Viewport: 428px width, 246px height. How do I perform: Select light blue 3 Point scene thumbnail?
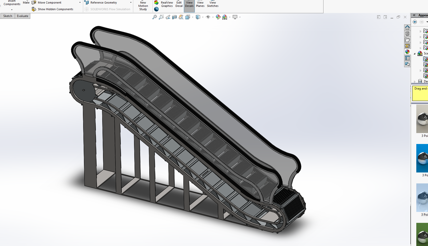(x=422, y=198)
